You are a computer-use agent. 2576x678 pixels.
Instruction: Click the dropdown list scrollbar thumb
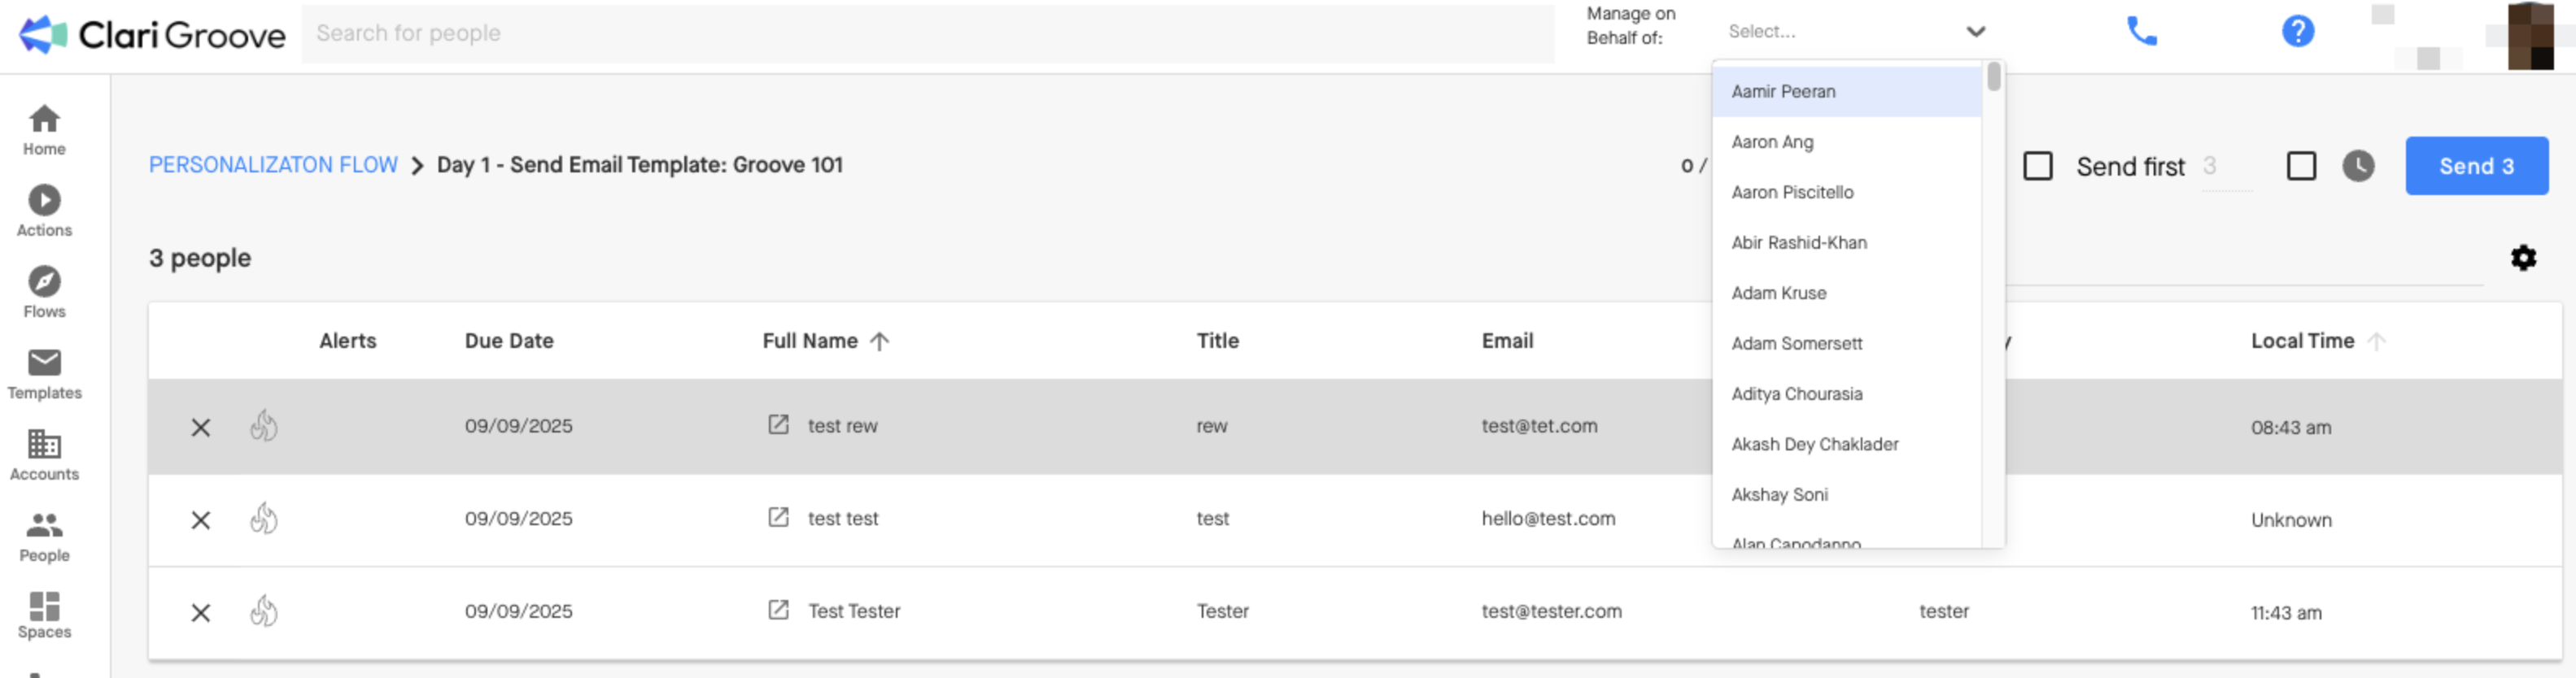1993,77
